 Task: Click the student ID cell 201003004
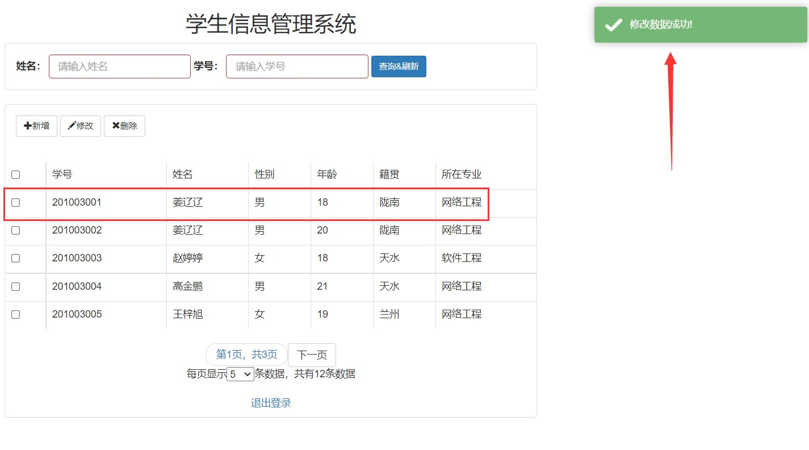[x=77, y=286]
